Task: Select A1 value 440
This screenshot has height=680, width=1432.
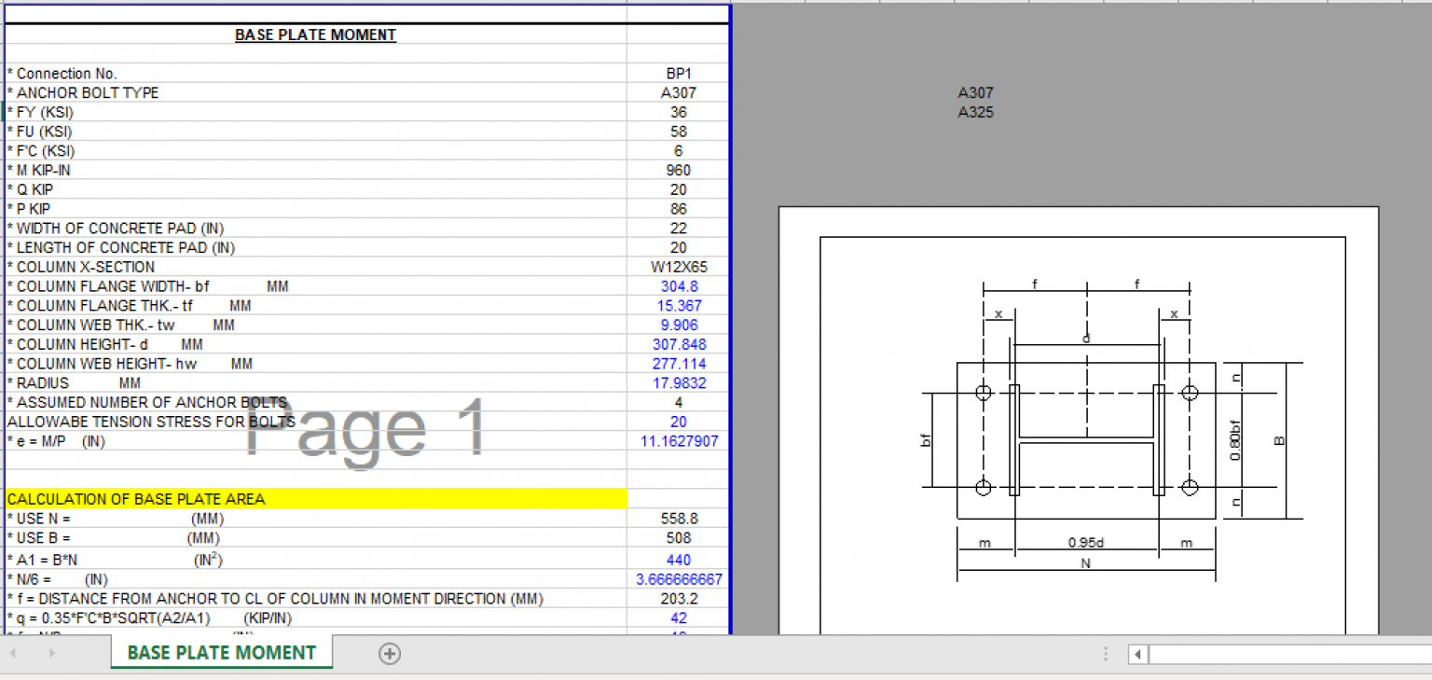Action: [679, 560]
